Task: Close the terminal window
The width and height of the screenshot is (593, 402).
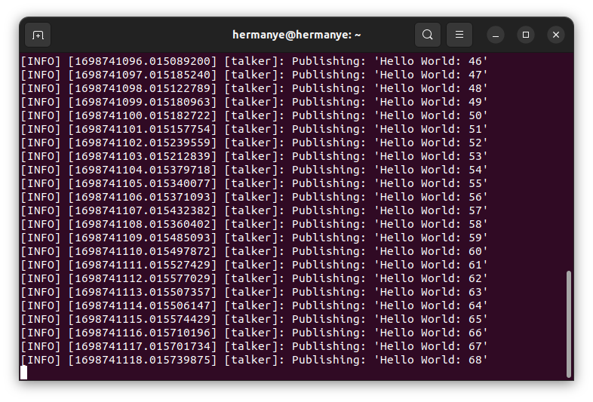Action: 556,35
